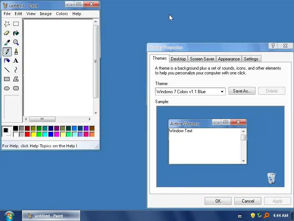Pick the Fill With Color bucket tool

coord(16,33)
